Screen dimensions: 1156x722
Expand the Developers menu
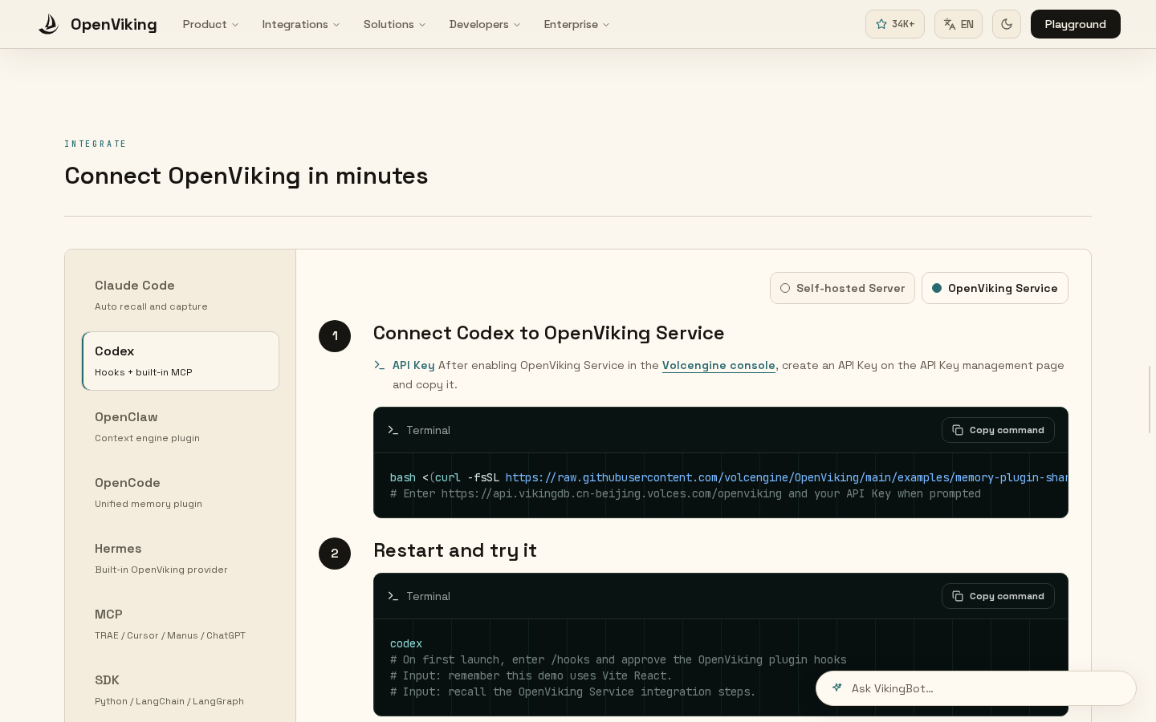coord(485,24)
